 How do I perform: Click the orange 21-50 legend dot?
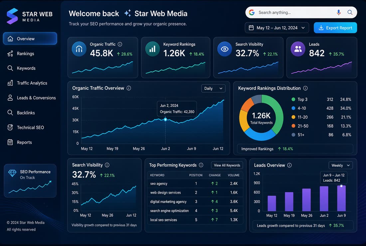click(x=293, y=126)
